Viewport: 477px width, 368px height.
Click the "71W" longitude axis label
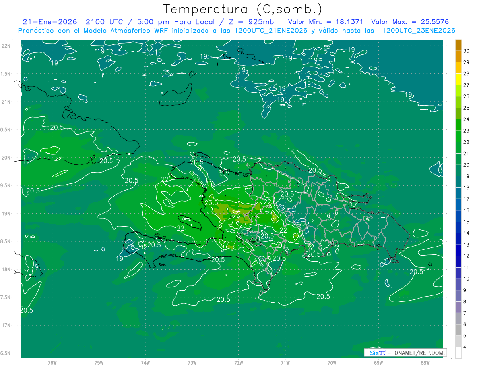coord(285,363)
